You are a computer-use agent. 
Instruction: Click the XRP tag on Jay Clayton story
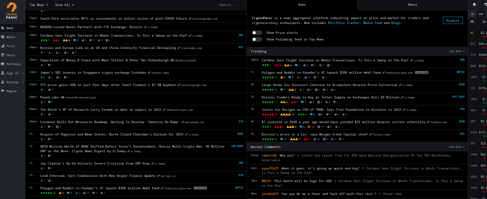click(241, 163)
